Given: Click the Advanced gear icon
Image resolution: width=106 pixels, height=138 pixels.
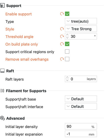Looking at the screenshot, I should click(x=2, y=118).
